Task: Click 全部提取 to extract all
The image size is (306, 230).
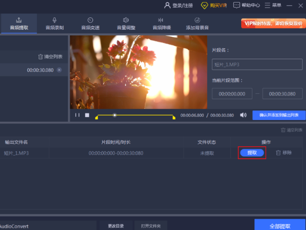Action: pyautogui.click(x=280, y=225)
